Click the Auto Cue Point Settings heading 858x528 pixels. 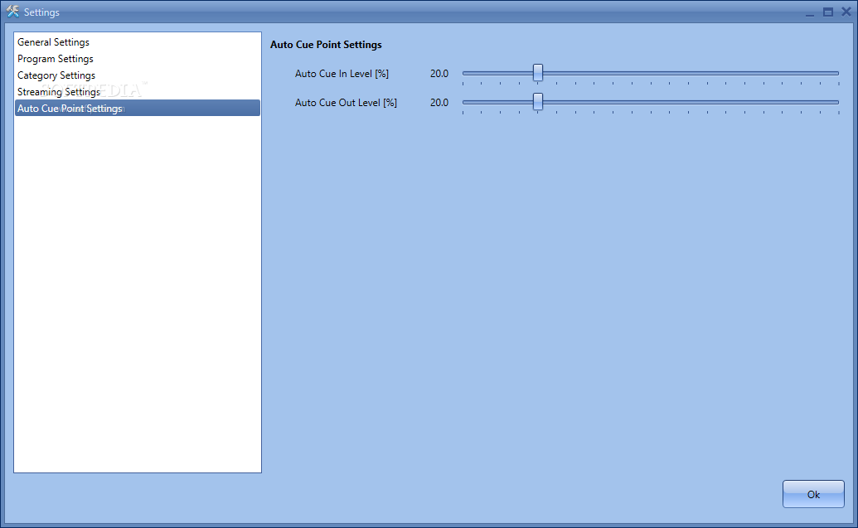click(326, 45)
